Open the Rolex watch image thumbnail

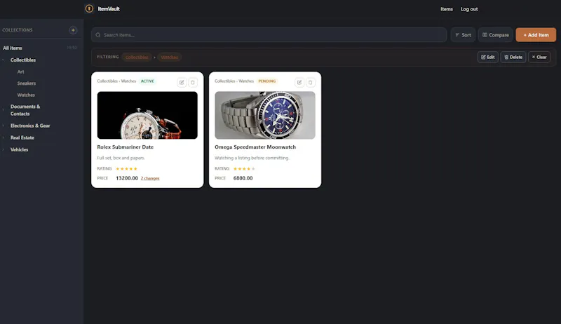click(x=147, y=115)
